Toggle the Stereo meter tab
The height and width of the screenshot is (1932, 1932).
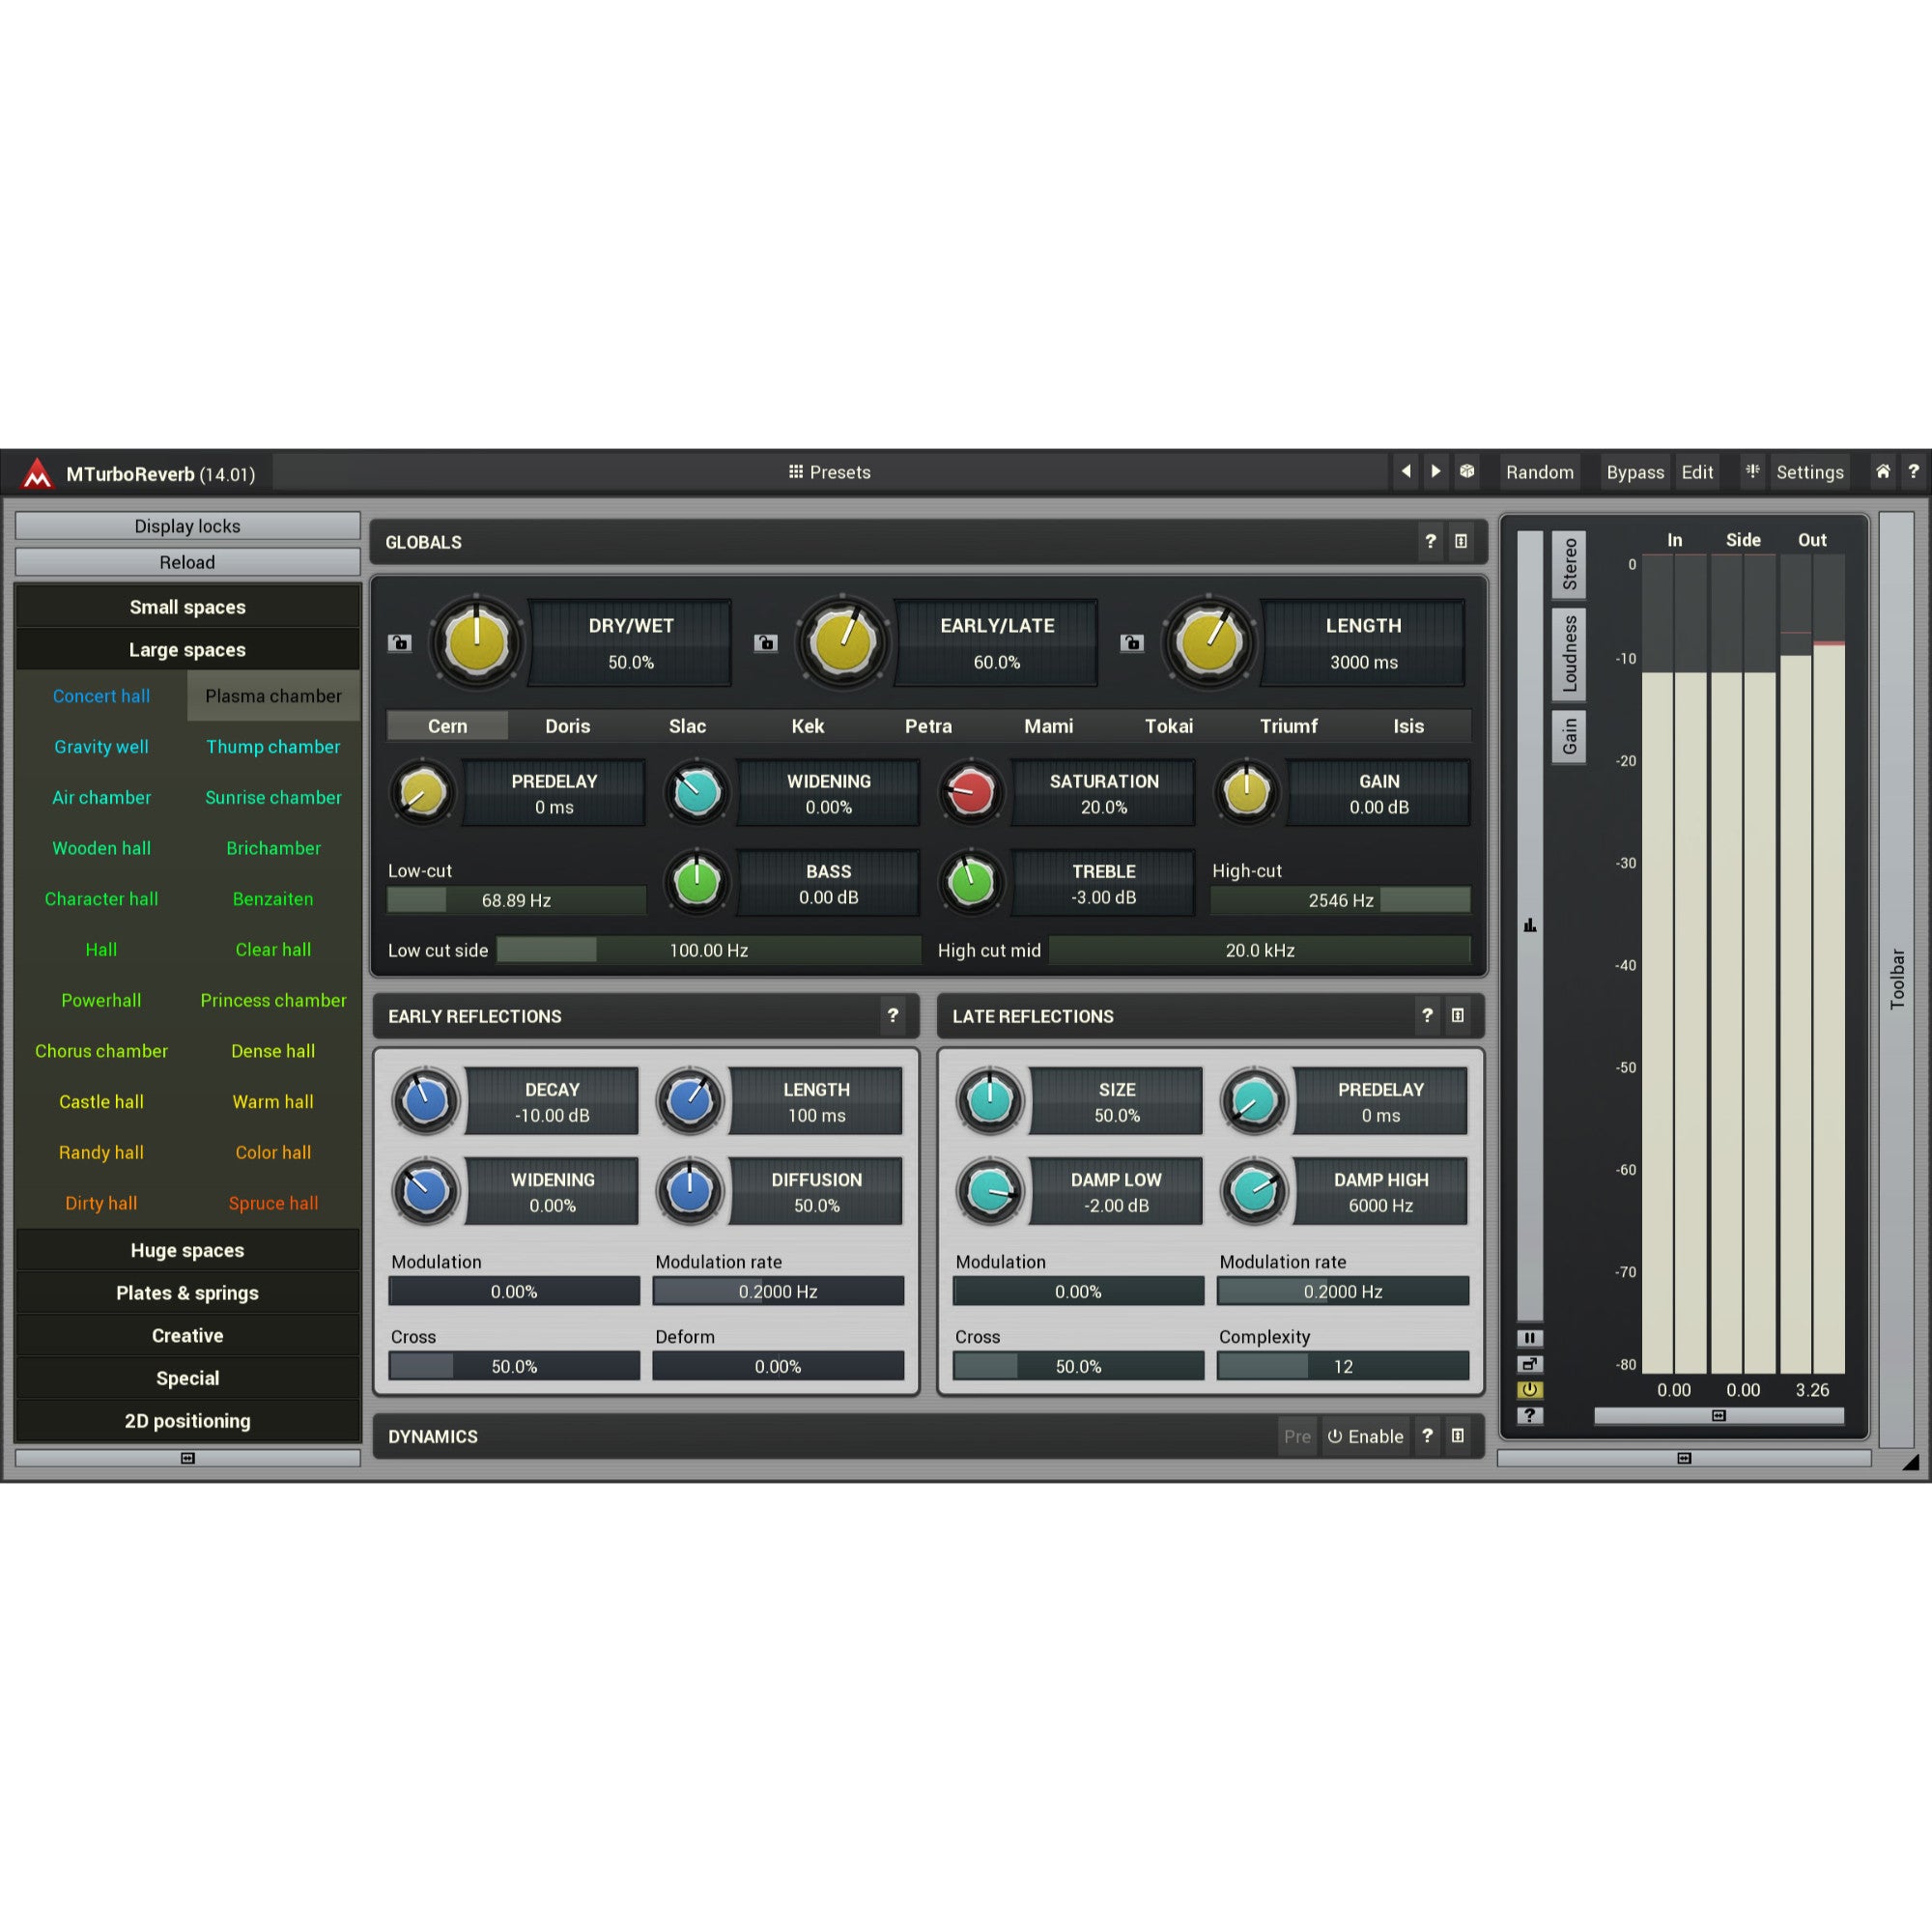[1569, 564]
